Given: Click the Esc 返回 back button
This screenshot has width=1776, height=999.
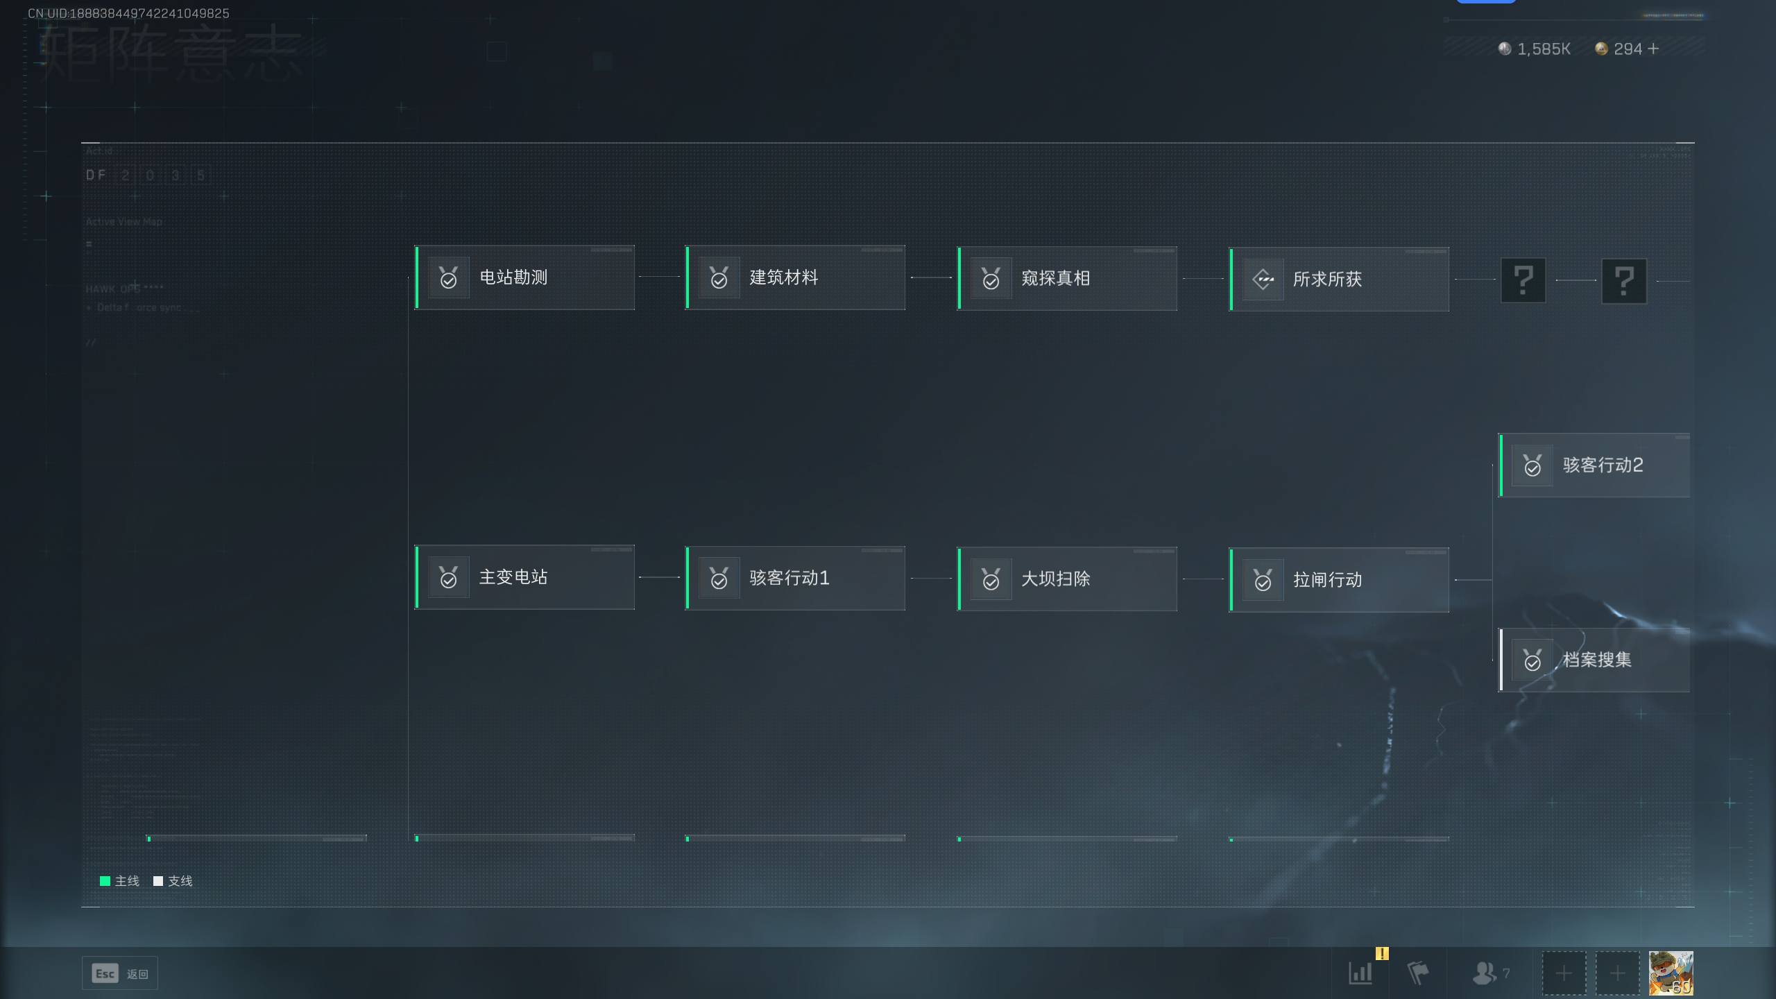Looking at the screenshot, I should (x=120, y=973).
